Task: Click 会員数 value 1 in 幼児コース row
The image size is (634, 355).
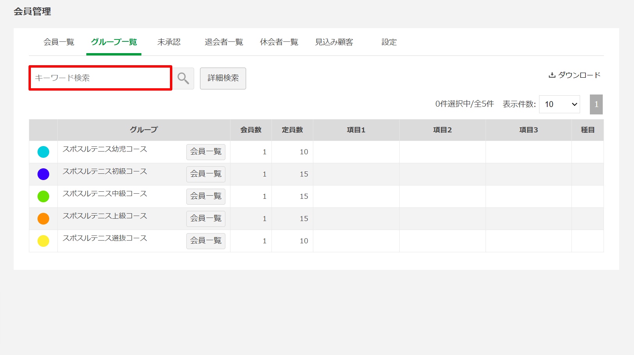Action: (x=264, y=152)
